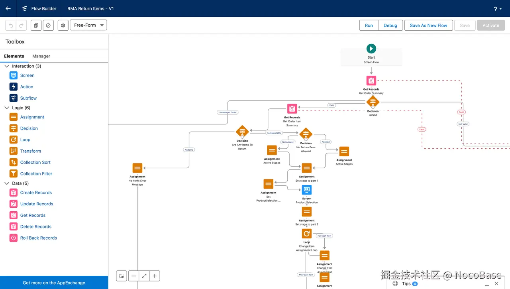510x289 pixels.
Task: Activate the select multiple elements canvas icon
Action: tap(121, 275)
